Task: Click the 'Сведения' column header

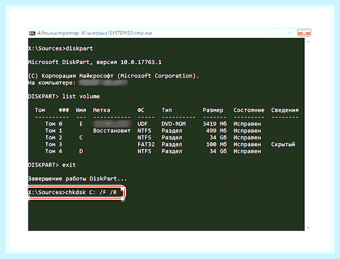Action: (285, 110)
